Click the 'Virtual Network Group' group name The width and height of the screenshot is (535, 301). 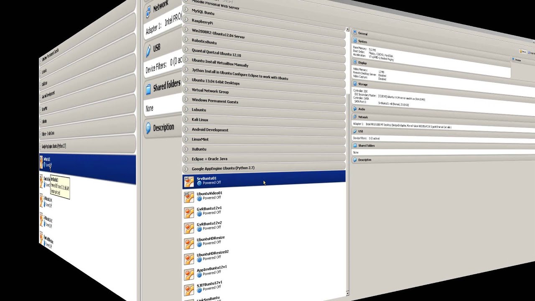tap(210, 91)
